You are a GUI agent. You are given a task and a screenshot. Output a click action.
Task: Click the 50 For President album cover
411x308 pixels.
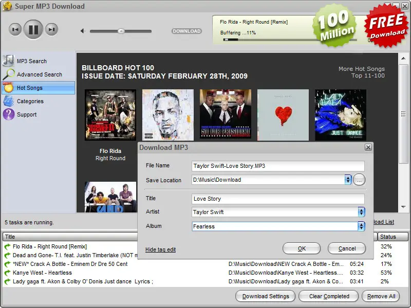click(x=226, y=114)
